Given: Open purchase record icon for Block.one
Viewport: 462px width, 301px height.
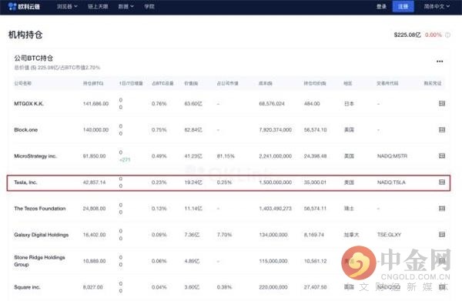Looking at the screenshot, I should coord(442,129).
